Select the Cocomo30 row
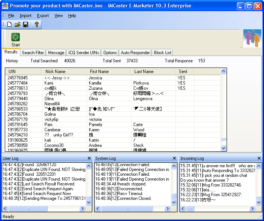Viewport: 264px width, 221px height. click(x=113, y=145)
